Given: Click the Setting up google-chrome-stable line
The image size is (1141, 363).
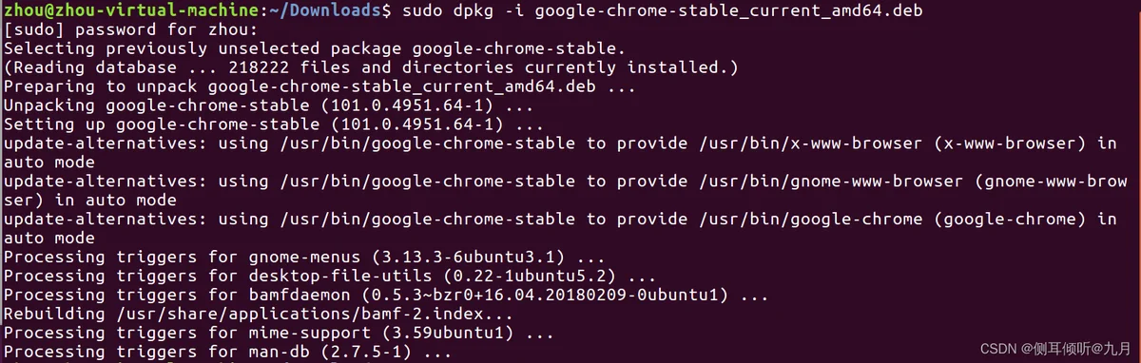Looking at the screenshot, I should pos(274,124).
